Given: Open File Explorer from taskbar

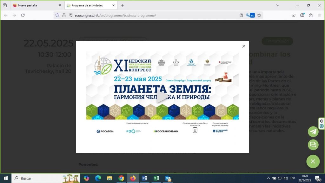Looking at the screenshot, I should coord(109,178).
